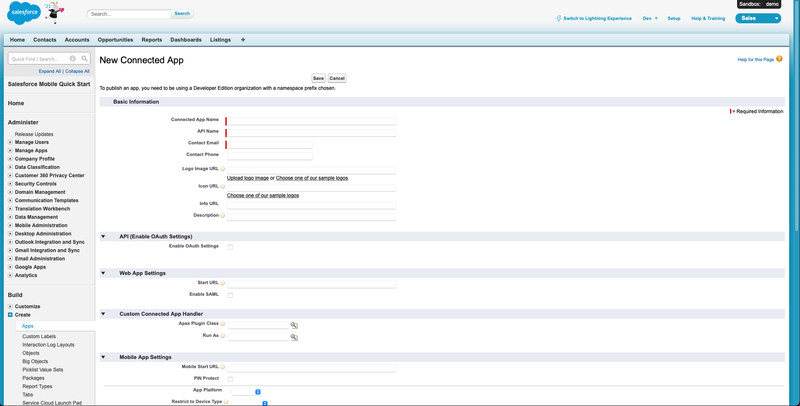Click the Start URL help icon
800x406 pixels.
[x=222, y=283]
